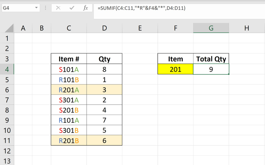Select the cell containing S101A

[x=69, y=69]
